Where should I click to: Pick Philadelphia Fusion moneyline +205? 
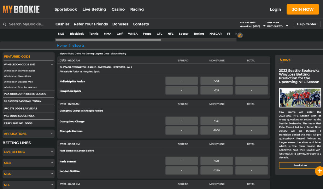point(216,81)
